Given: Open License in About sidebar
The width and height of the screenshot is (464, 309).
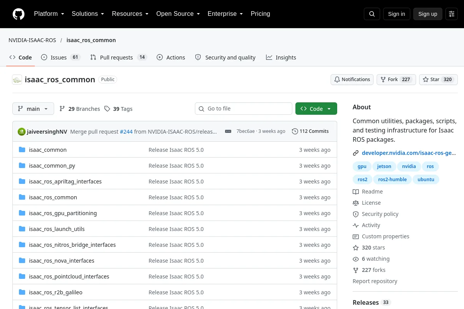Looking at the screenshot, I should point(367,203).
